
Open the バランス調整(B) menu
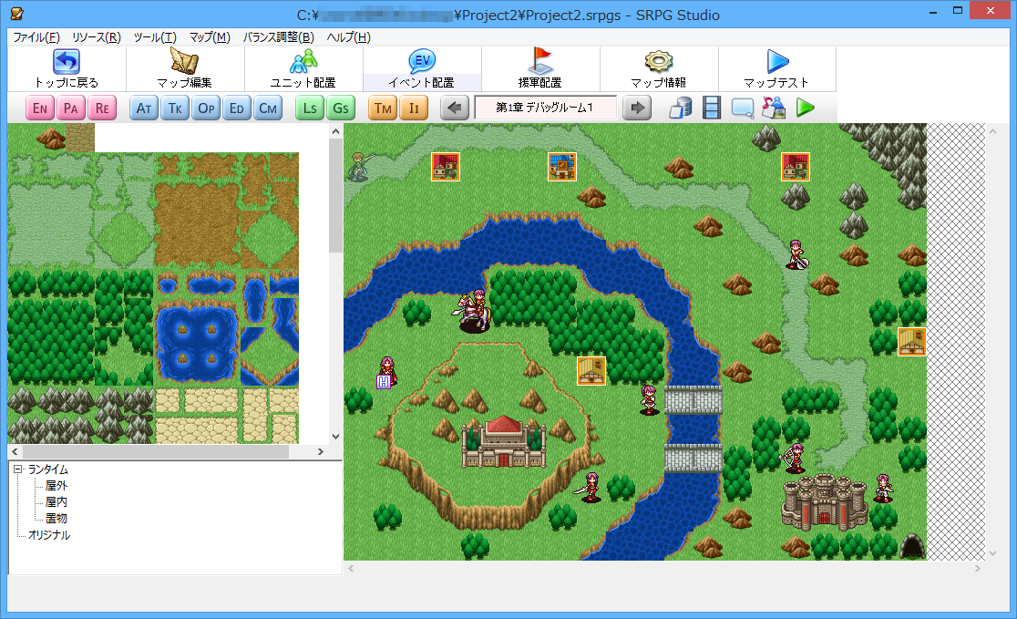point(278,37)
